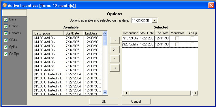Click the Active Incentives title bar icon
The width and height of the screenshot is (216, 107).
(x=5, y=5)
